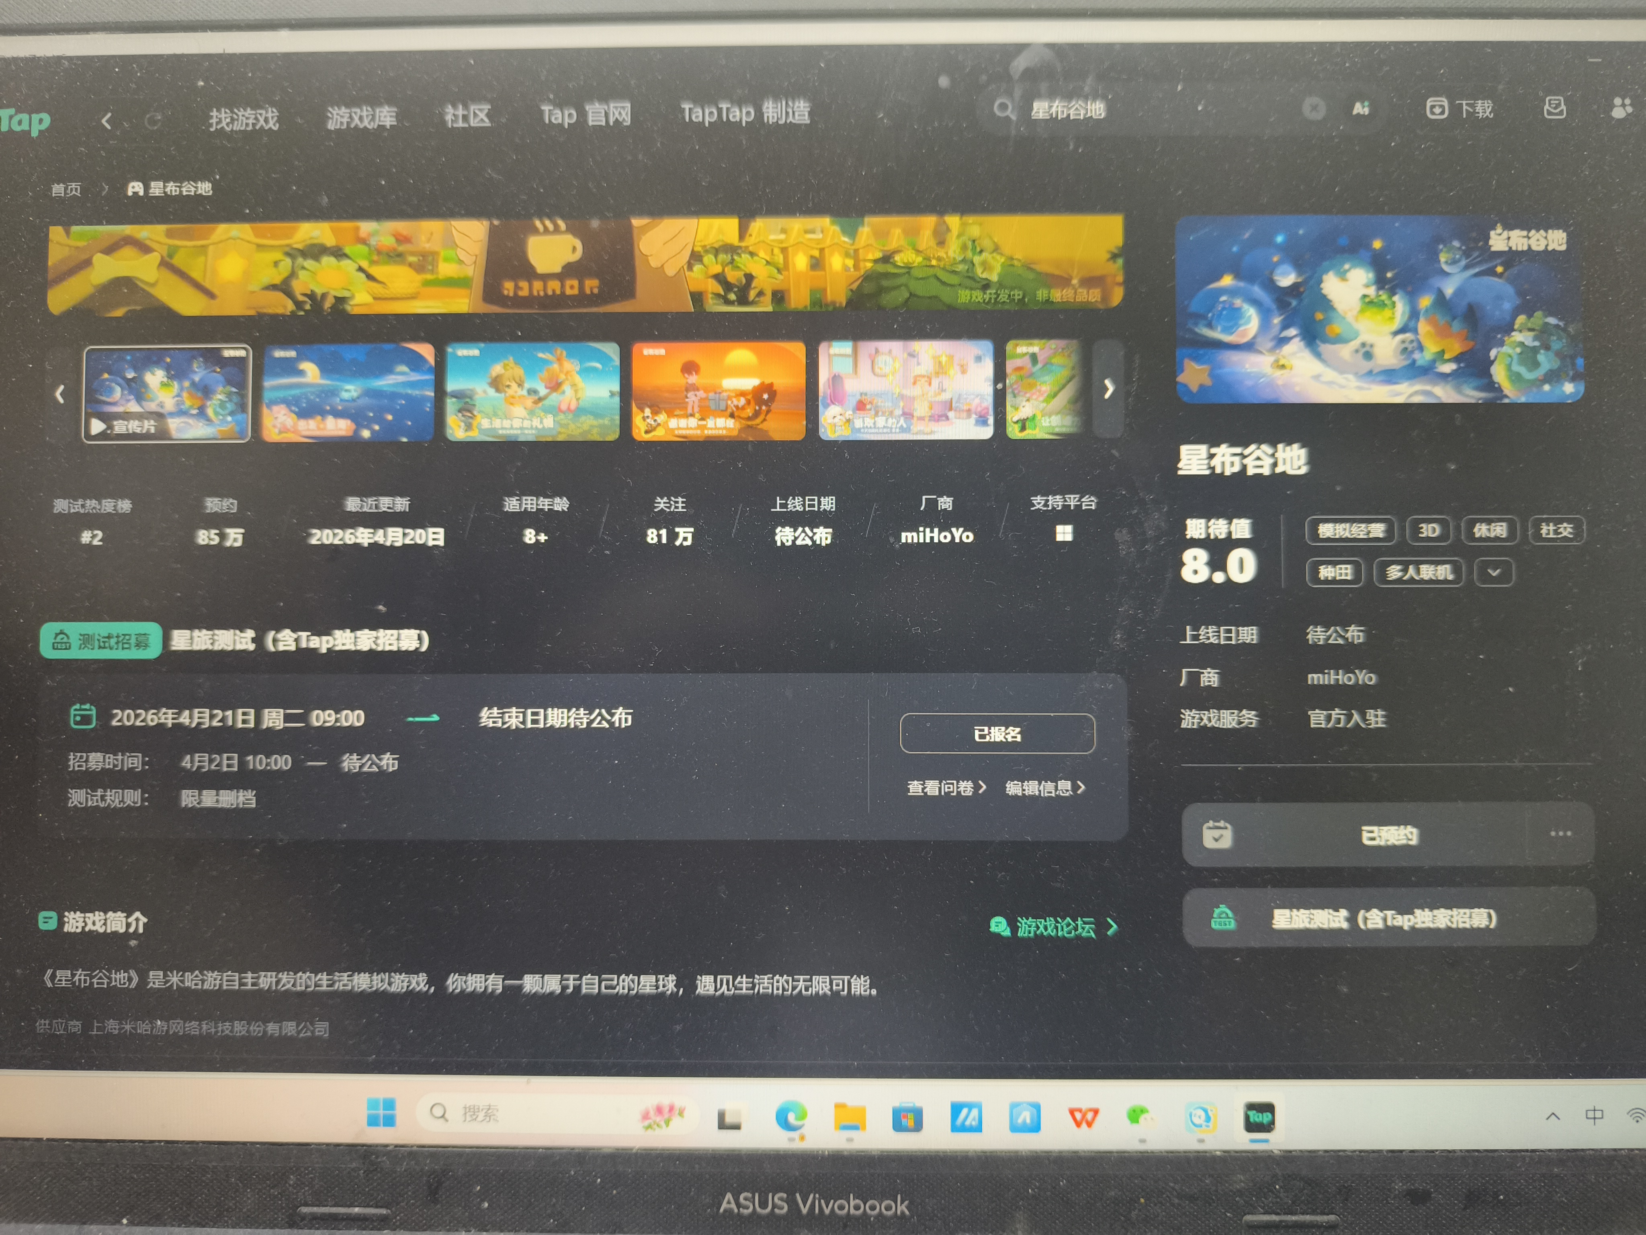Select the 社交 tag

click(1557, 530)
